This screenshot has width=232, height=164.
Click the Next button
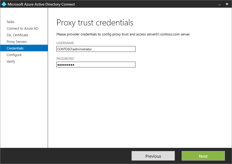tap(203, 156)
